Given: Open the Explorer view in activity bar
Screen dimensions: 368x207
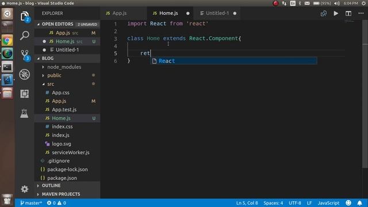Looking at the screenshot, I should (x=24, y=17).
